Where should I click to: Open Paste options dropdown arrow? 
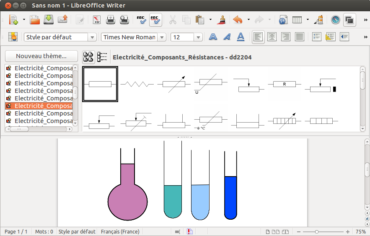[x=210, y=20]
